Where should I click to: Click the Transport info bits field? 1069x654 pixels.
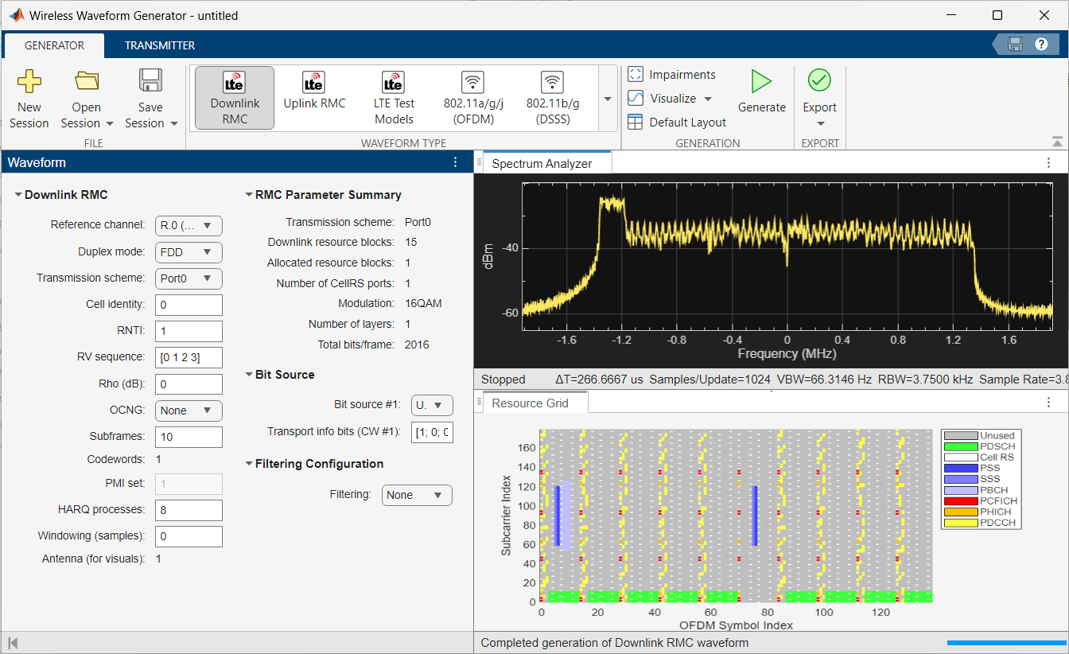432,433
